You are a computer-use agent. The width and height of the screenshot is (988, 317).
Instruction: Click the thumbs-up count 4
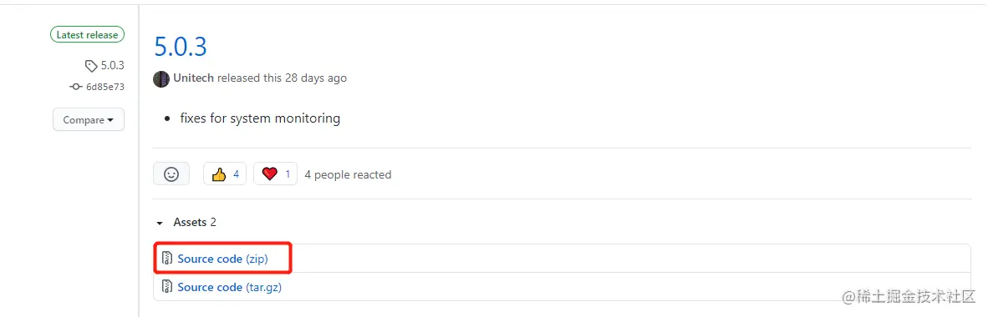237,174
